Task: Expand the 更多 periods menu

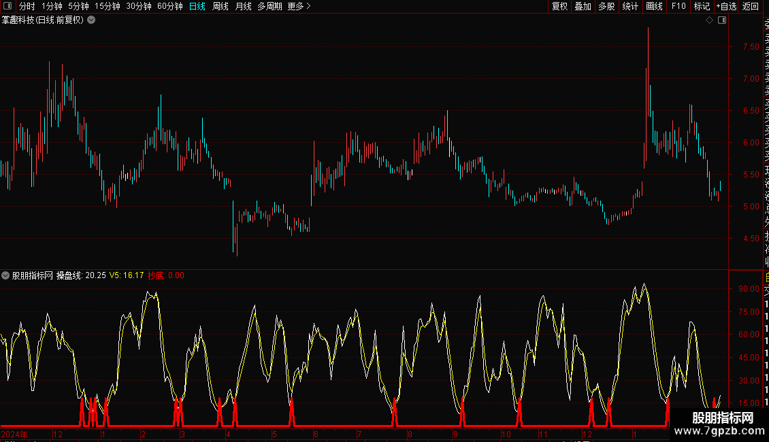Action: coord(299,6)
